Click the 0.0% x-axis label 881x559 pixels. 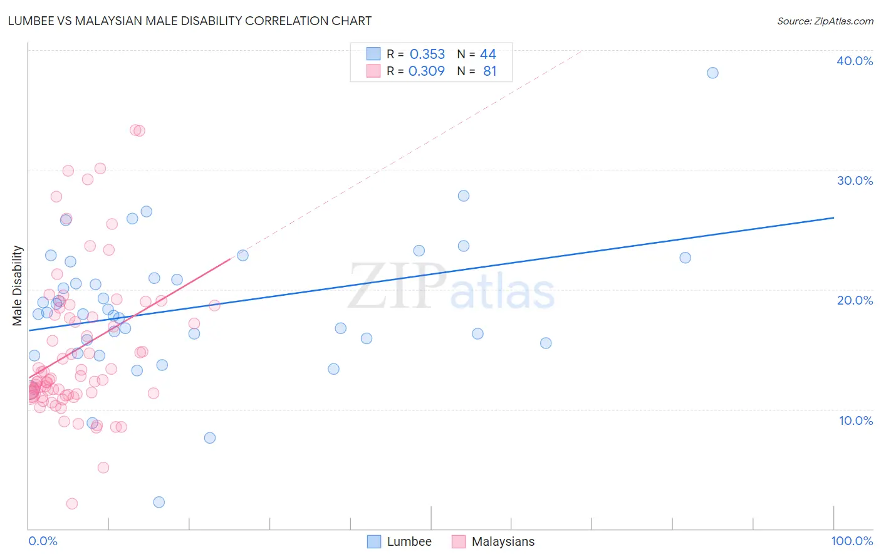pos(43,541)
